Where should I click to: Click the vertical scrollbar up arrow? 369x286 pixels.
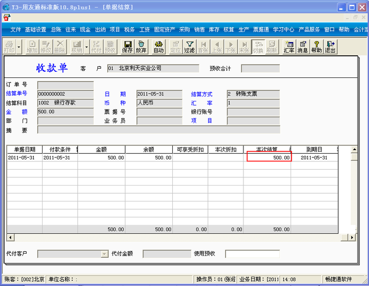click(x=354, y=149)
